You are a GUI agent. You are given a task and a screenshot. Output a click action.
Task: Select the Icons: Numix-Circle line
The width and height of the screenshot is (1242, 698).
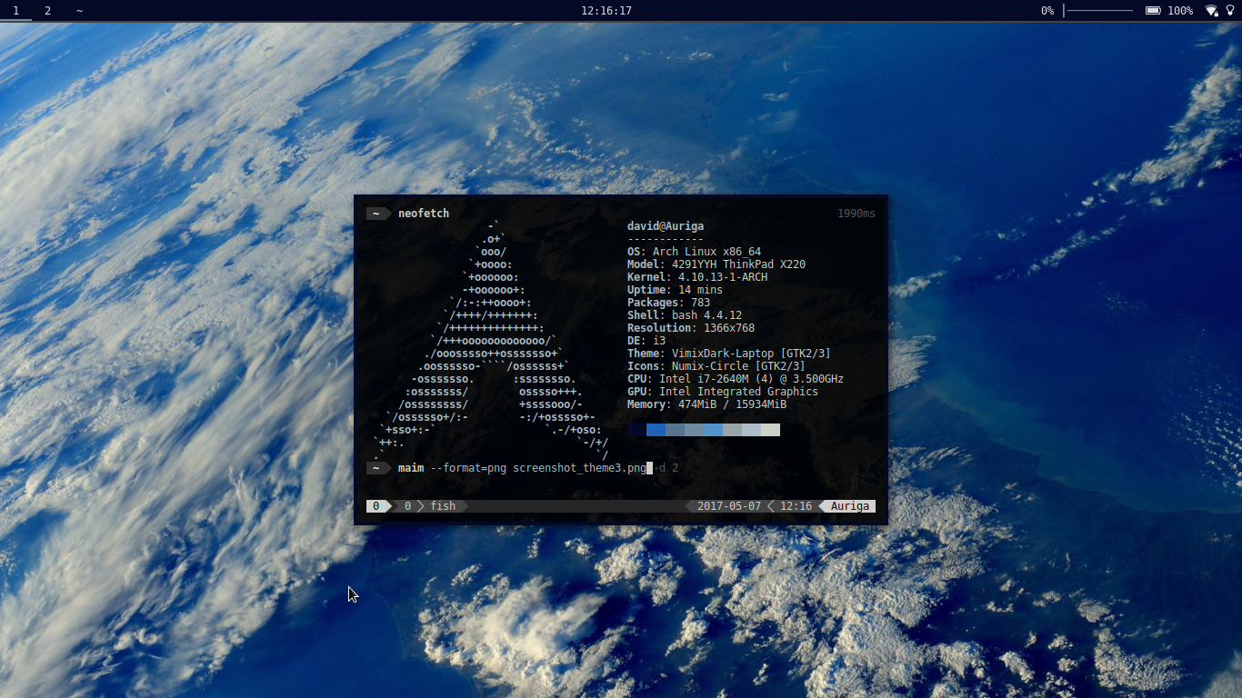[716, 366]
